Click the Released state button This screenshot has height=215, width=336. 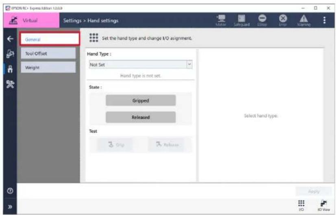click(141, 117)
